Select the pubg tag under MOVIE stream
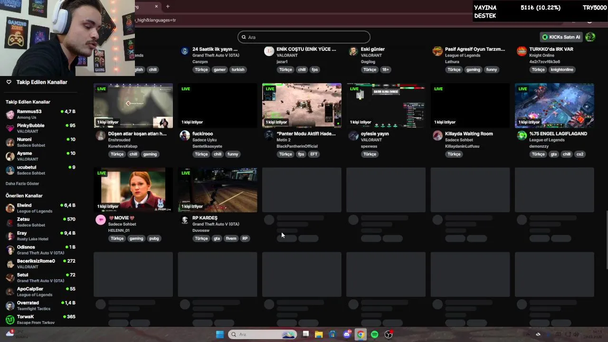 [154, 238]
